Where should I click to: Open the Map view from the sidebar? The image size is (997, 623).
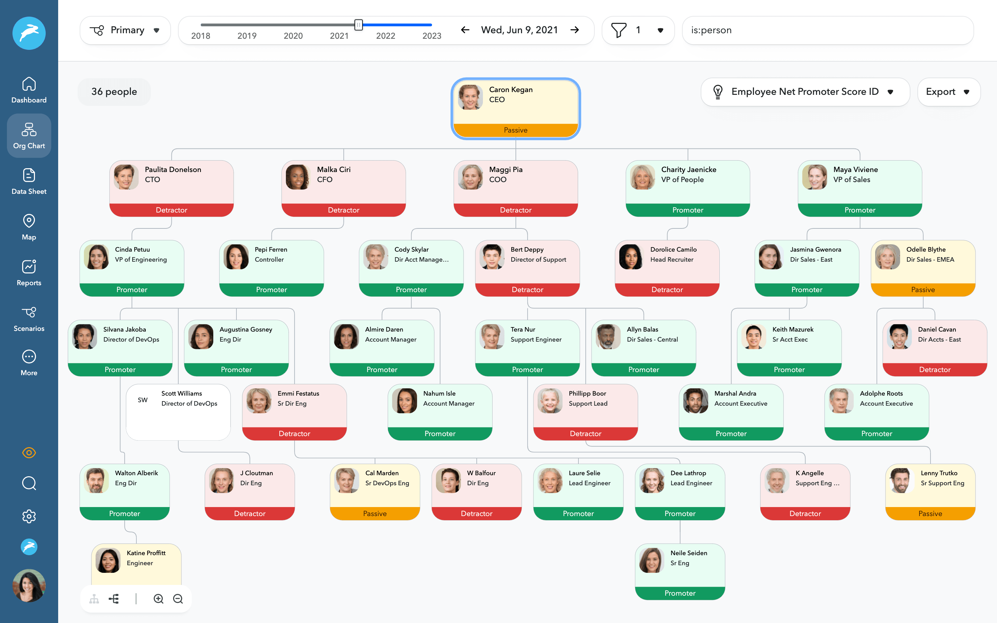point(29,227)
